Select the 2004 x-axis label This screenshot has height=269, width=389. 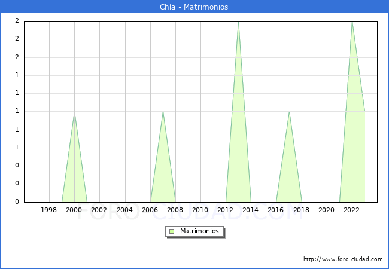pos(124,210)
